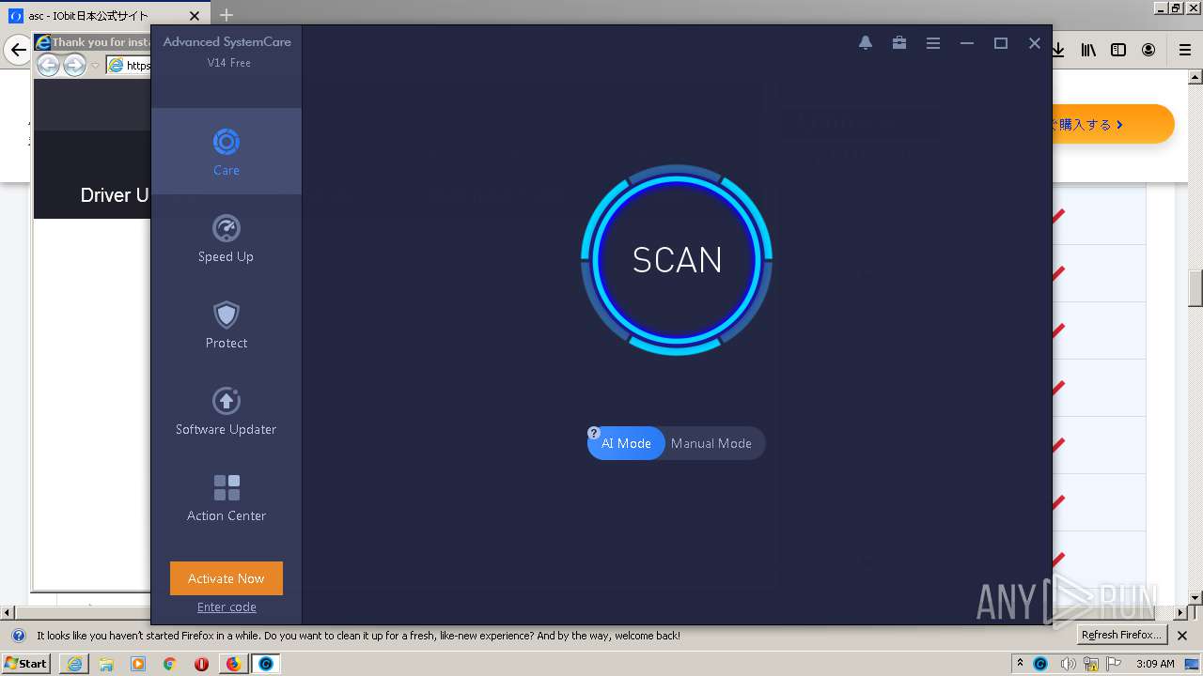Open notifications bell in Advanced SystemCare
The height and width of the screenshot is (676, 1203).
[x=866, y=43]
